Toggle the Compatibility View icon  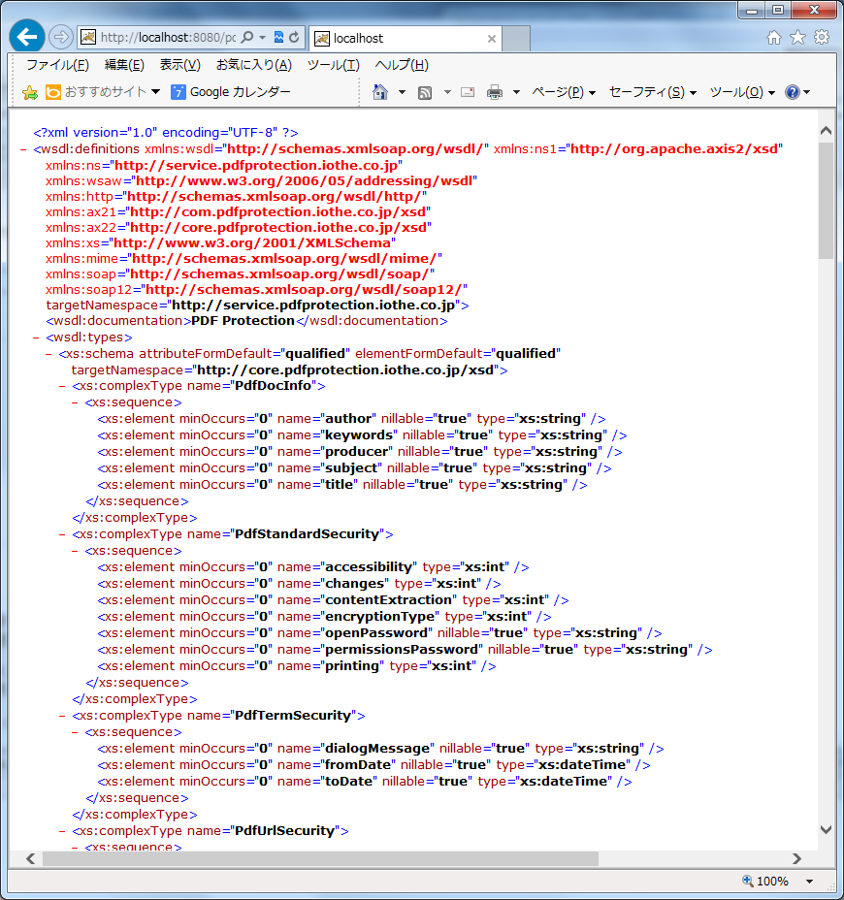278,37
